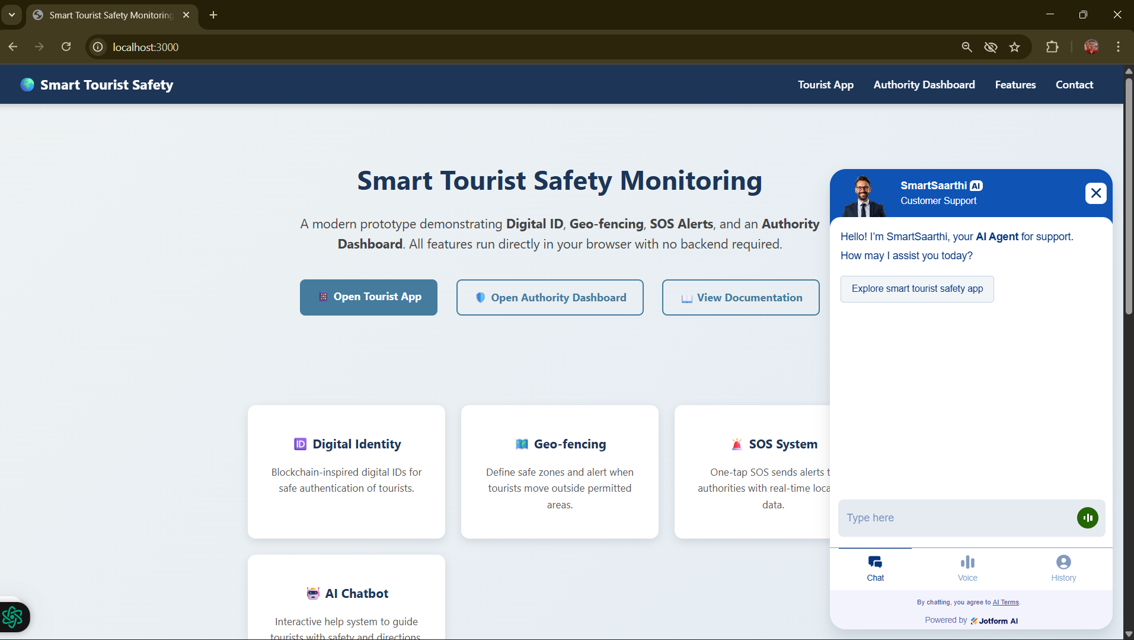The width and height of the screenshot is (1134, 640).
Task: Open the Chrome three-dot menu
Action: (1119, 47)
